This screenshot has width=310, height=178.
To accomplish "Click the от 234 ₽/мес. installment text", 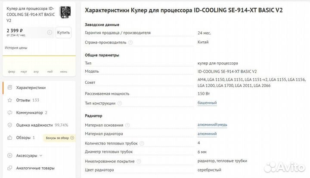I will [16, 35].
